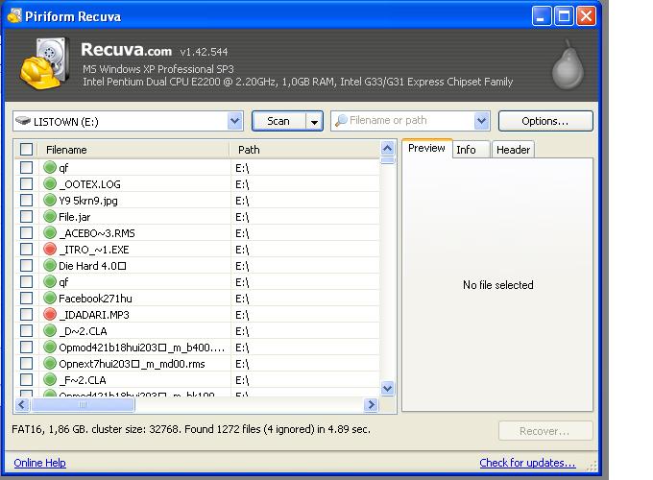The height and width of the screenshot is (480, 653).
Task: Click the horizontal scrollbar thumb
Action: [83, 404]
